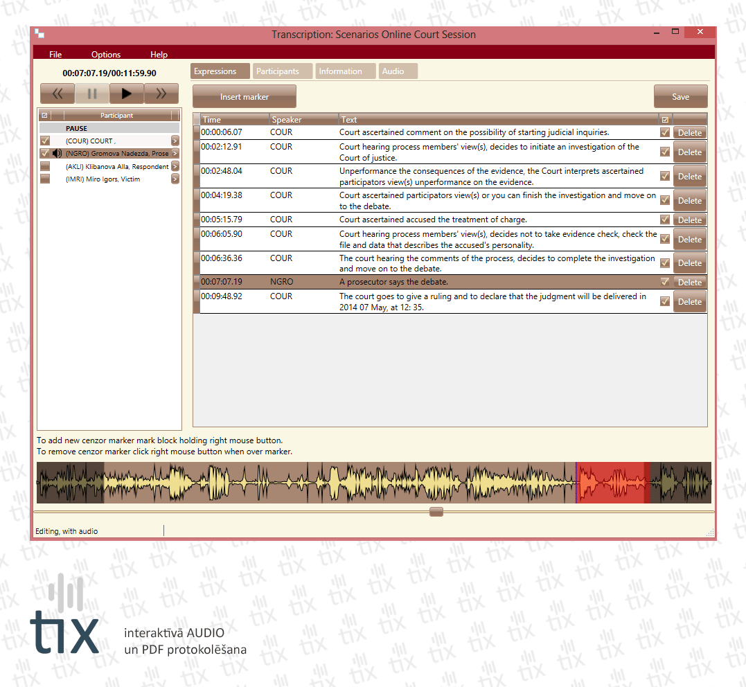Image resolution: width=746 pixels, height=687 pixels.
Task: Expand arrow beside Miro Igors, Victim
Action: tap(175, 179)
